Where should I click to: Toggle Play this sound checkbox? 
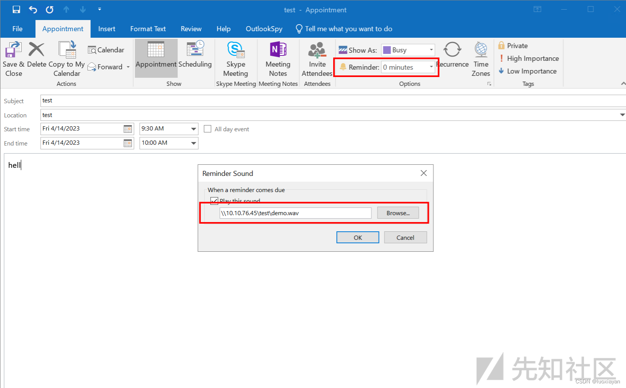(x=214, y=201)
